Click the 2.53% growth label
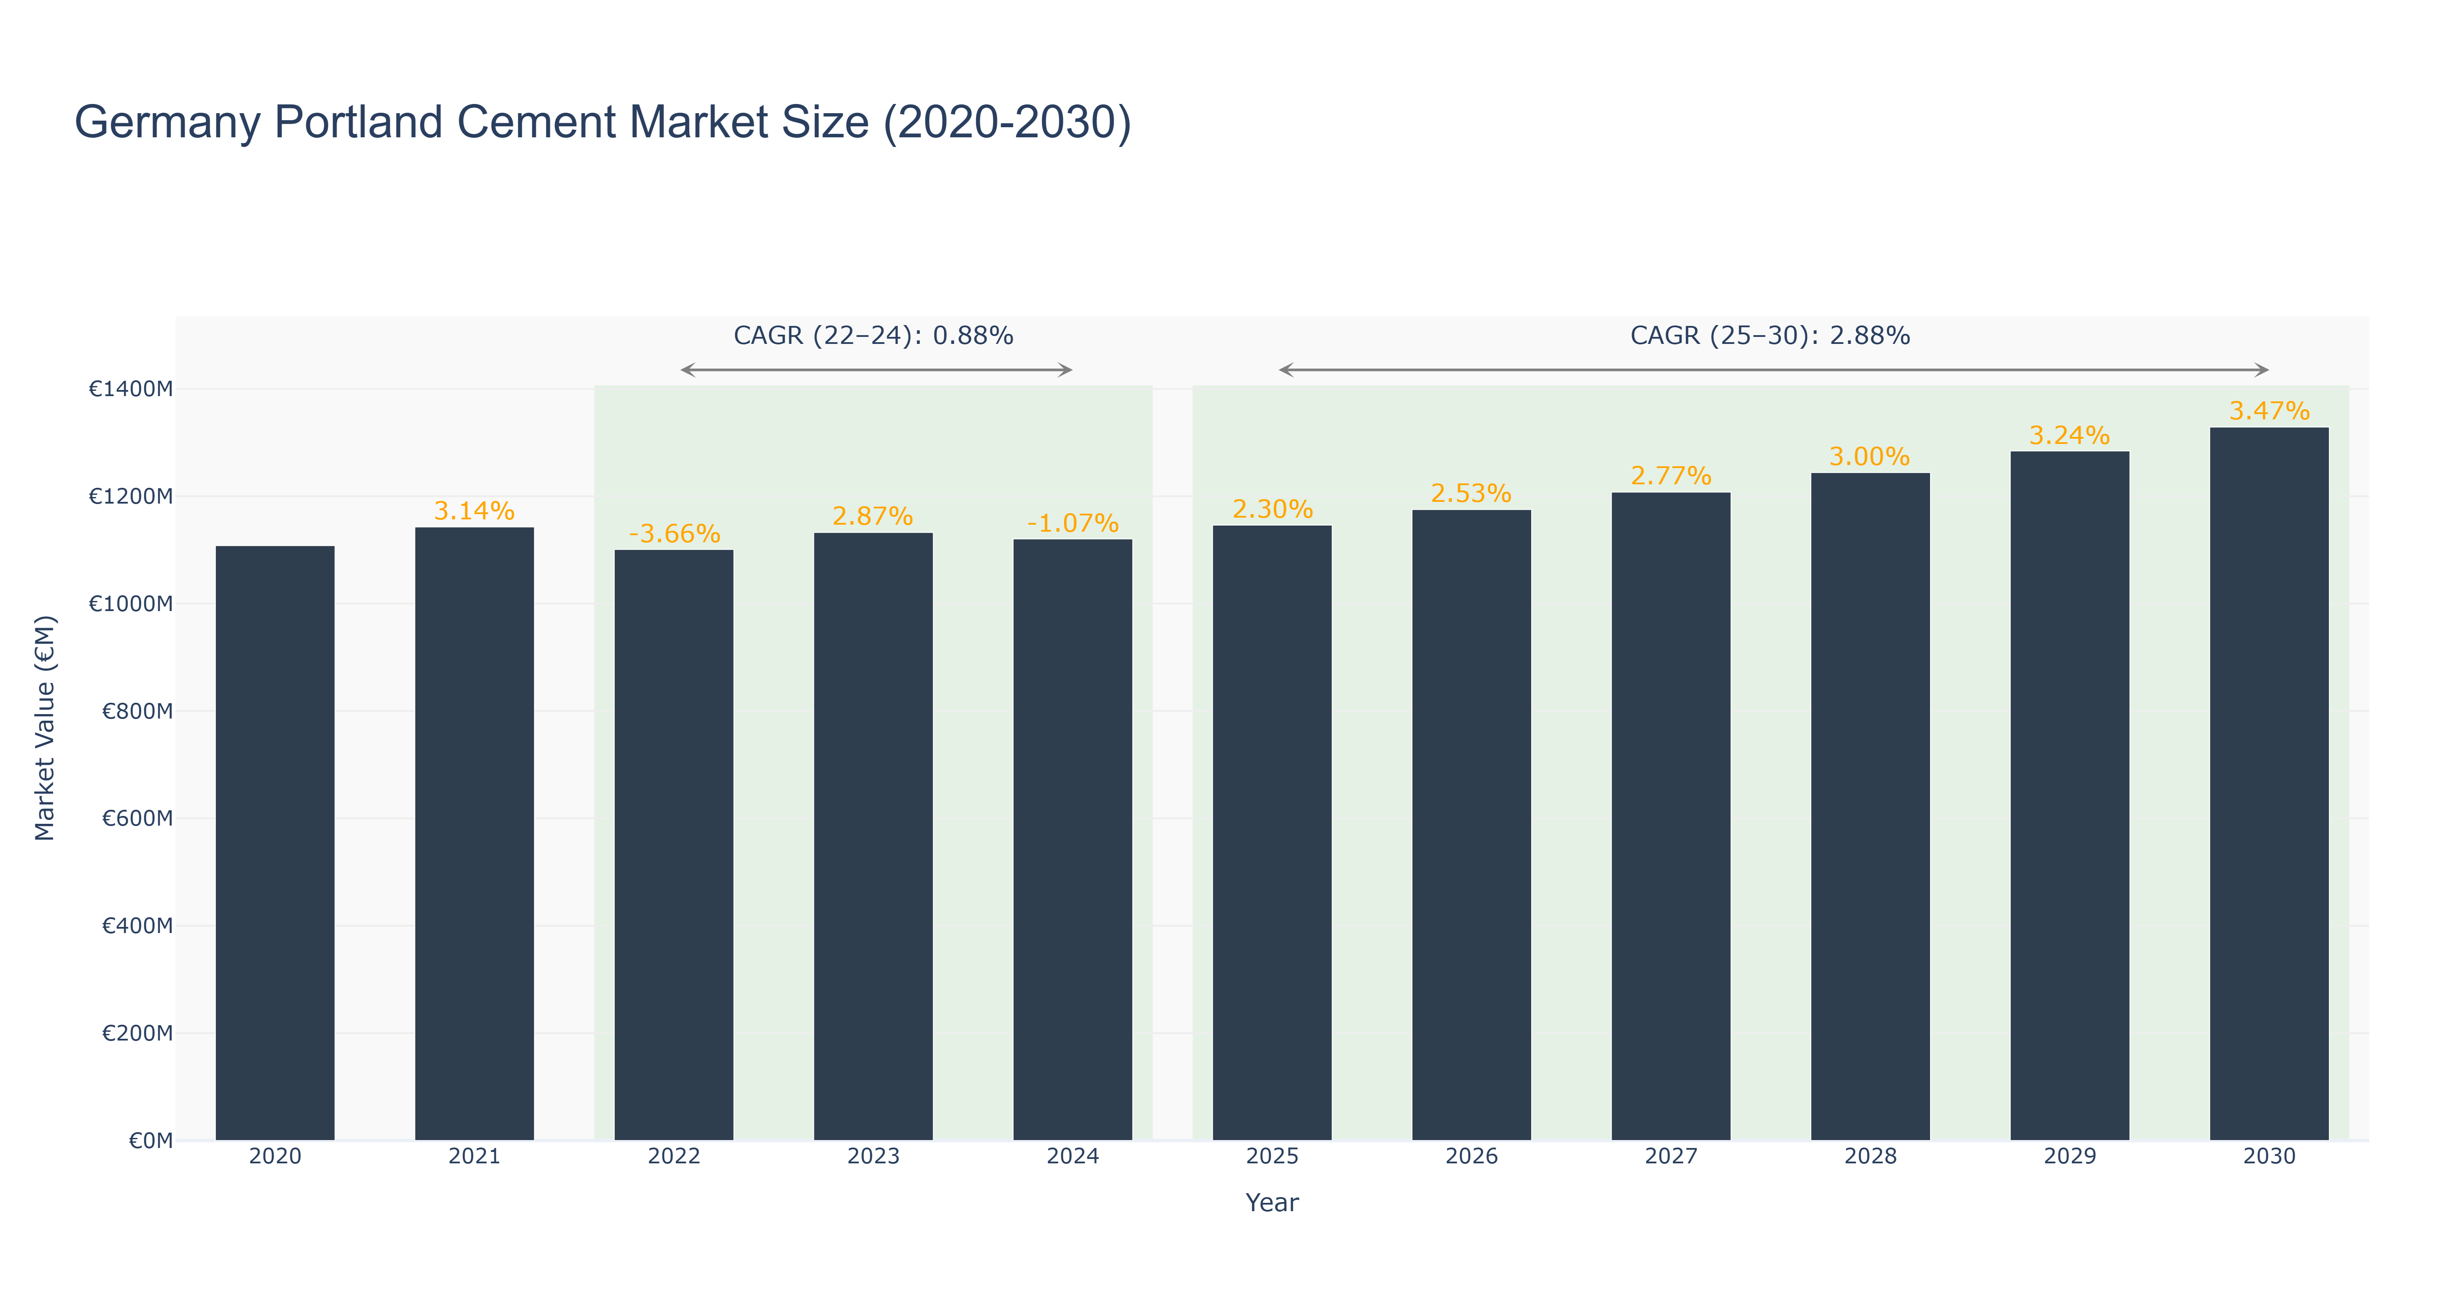 [1471, 494]
